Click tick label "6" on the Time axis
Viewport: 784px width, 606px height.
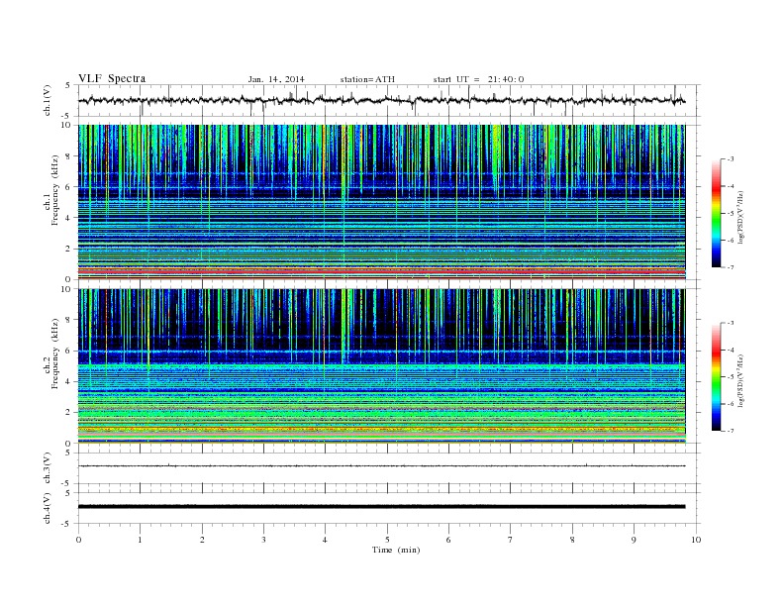point(448,540)
